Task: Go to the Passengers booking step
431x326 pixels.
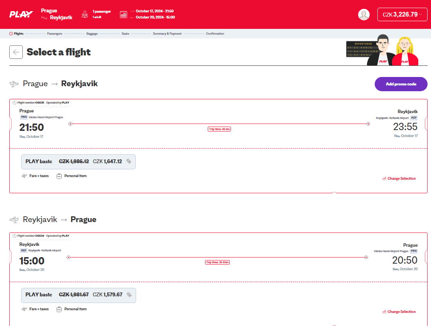Action: coord(55,34)
